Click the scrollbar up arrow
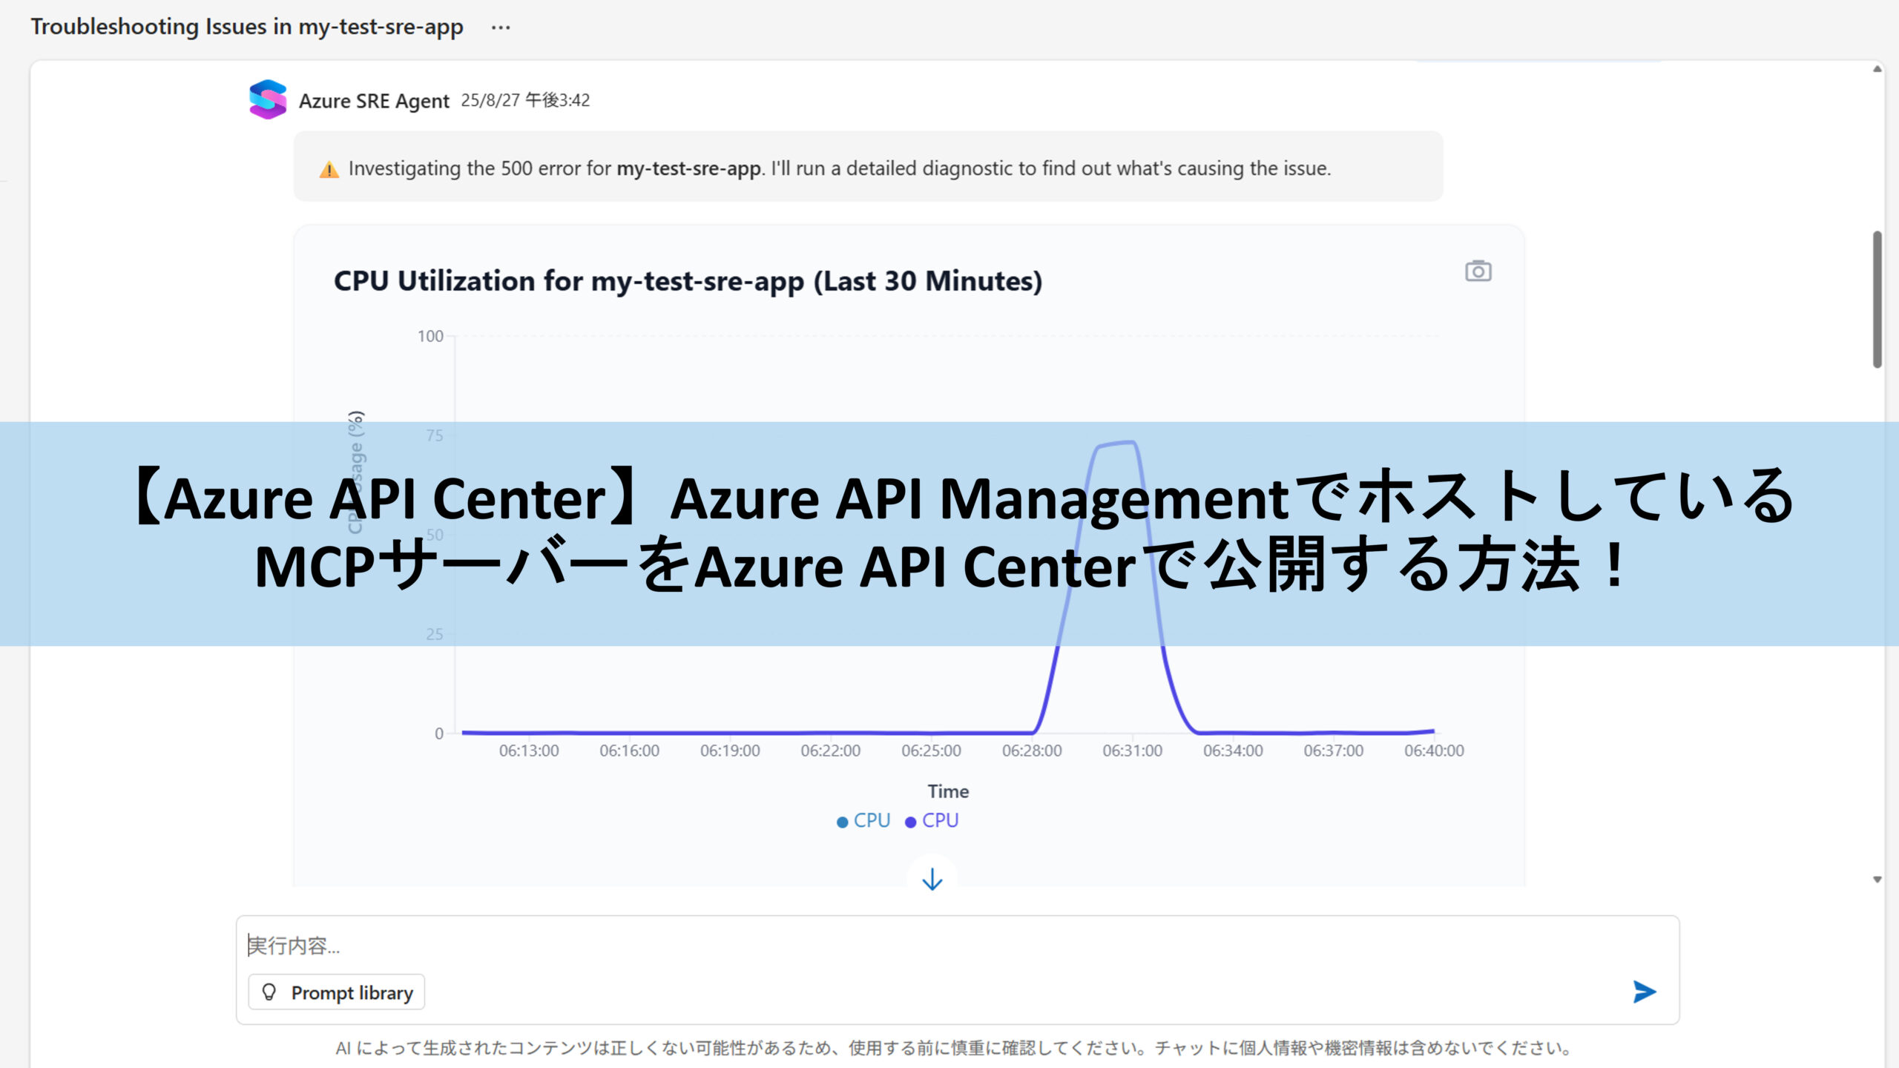The image size is (1899, 1068). (x=1877, y=69)
